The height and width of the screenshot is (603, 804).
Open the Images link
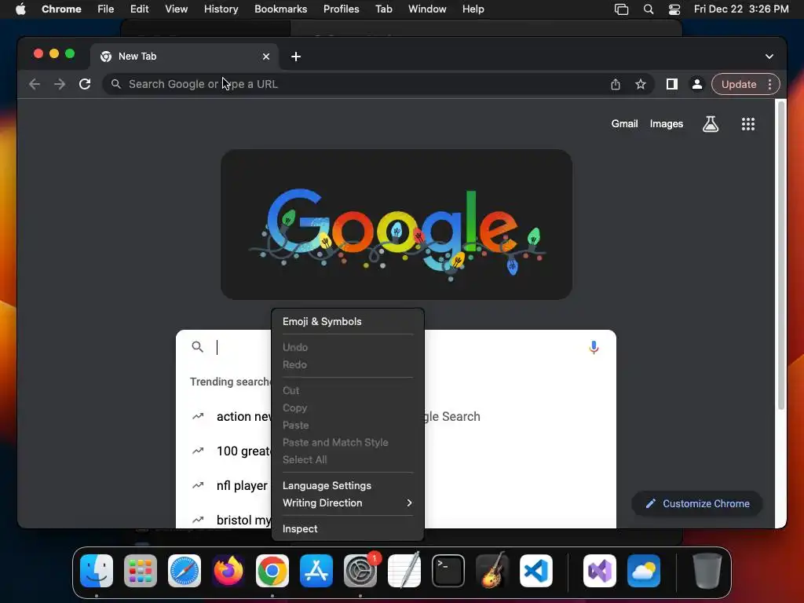point(666,123)
